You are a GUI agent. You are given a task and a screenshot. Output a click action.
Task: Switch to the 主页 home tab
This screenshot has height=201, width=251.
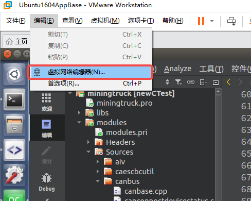pyautogui.click(x=16, y=41)
